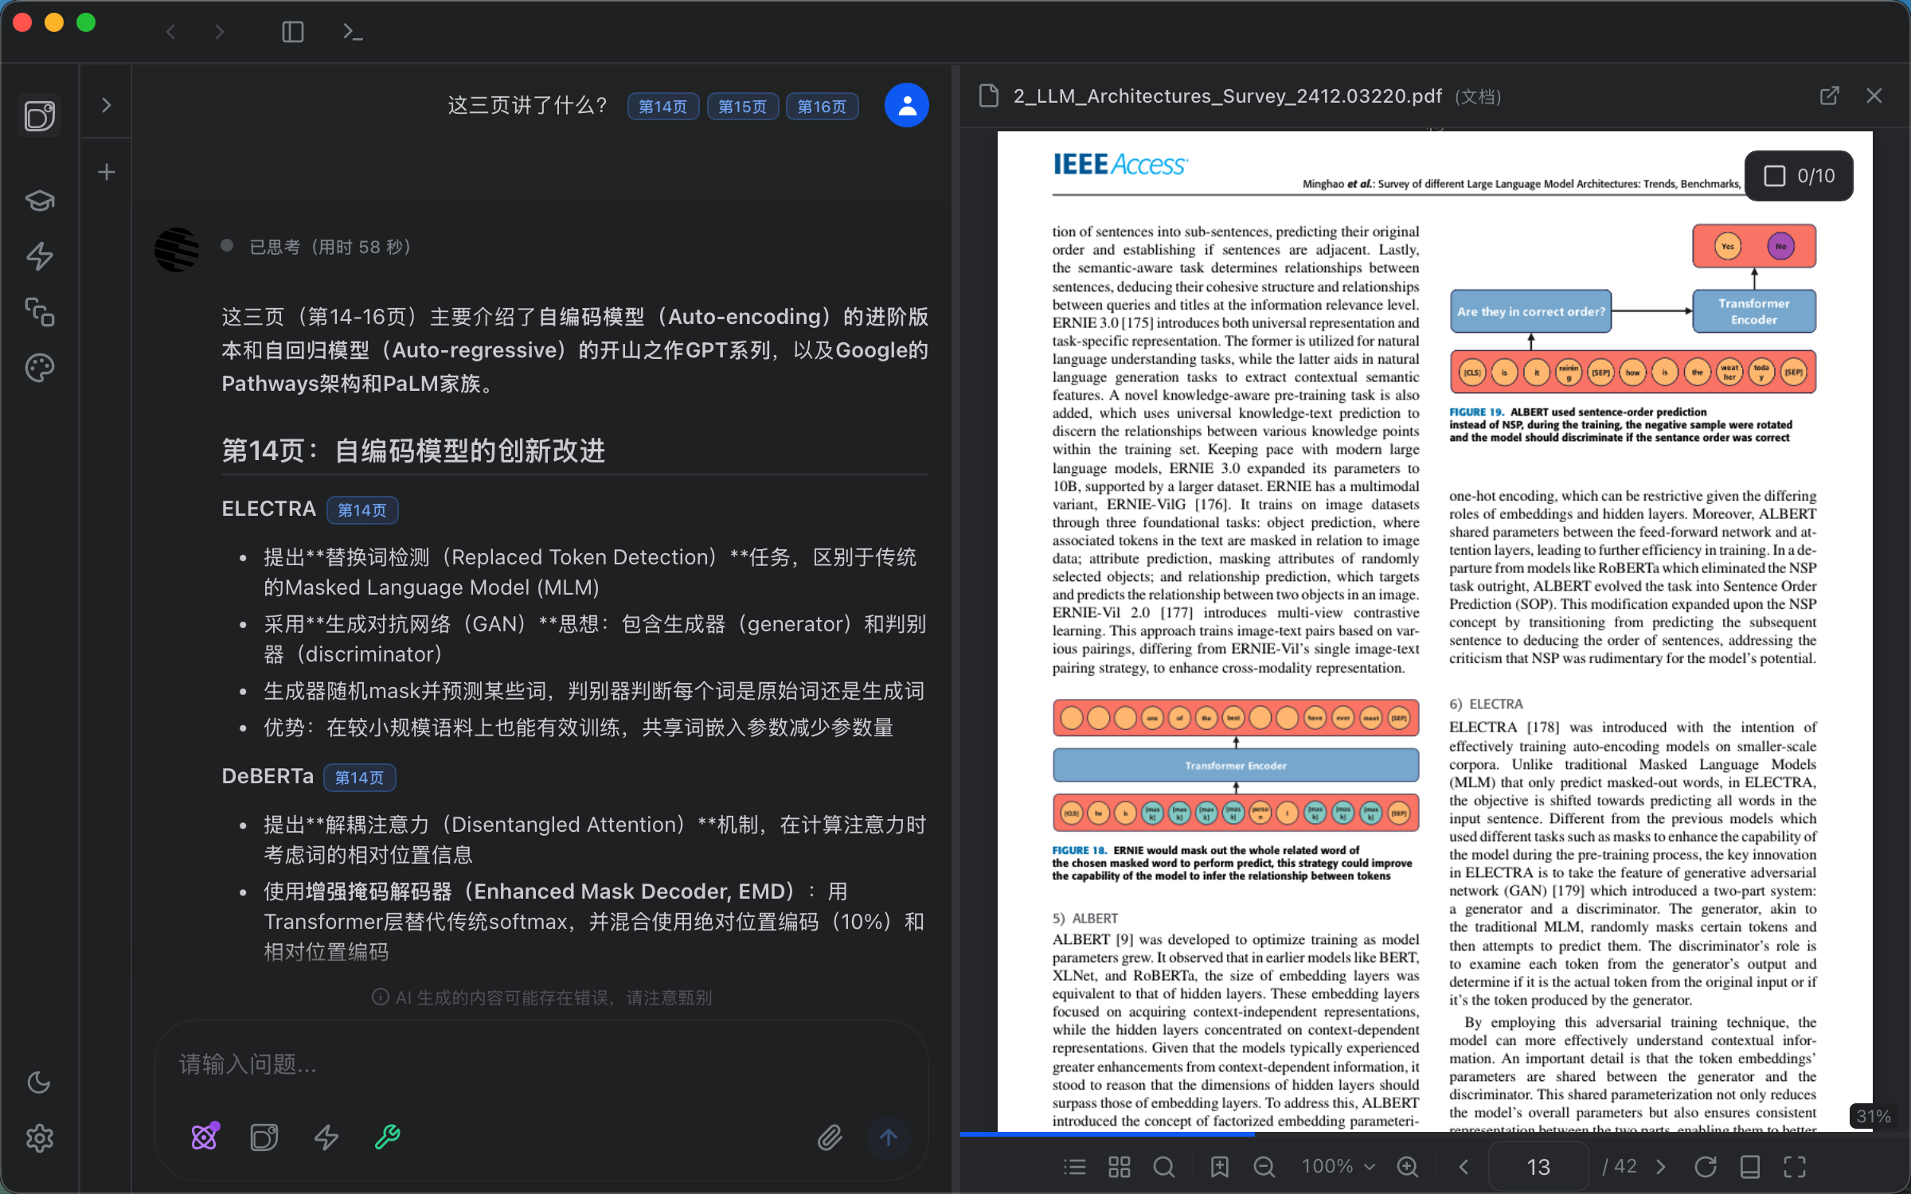Click the back navigation arrow in title bar

[170, 32]
